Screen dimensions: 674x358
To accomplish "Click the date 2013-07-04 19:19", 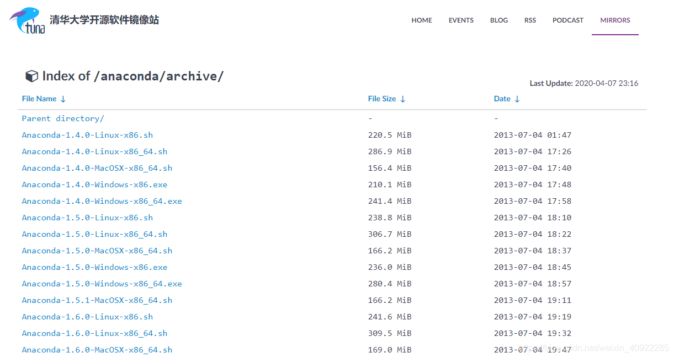I will pyautogui.click(x=533, y=317).
